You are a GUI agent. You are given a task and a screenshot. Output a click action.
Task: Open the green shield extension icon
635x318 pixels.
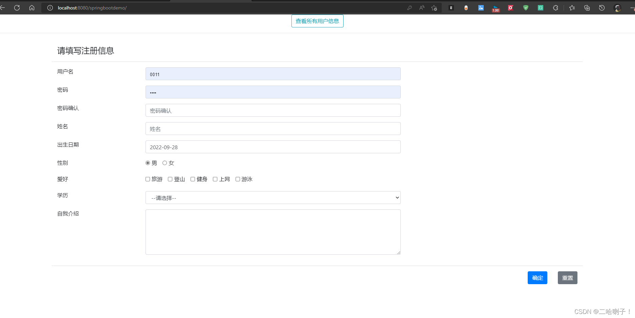(x=526, y=8)
